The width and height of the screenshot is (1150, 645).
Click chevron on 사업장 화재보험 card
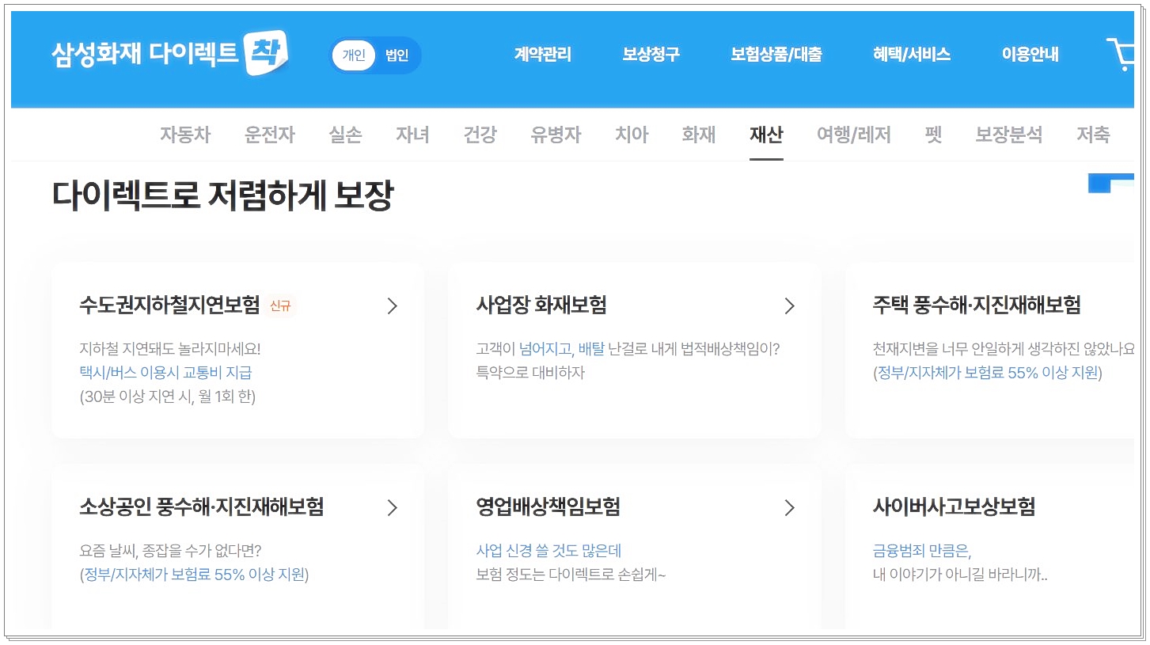[x=788, y=306]
